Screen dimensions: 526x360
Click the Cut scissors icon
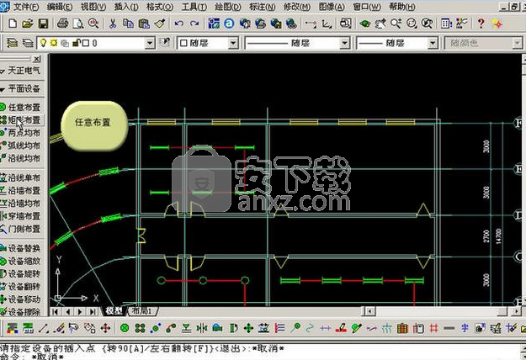point(113,24)
